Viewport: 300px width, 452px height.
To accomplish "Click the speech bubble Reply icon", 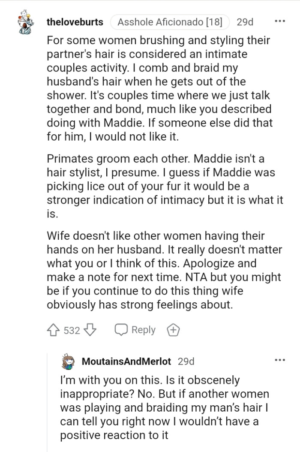I will [x=123, y=329].
